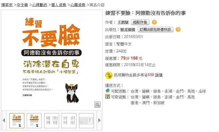Show previous thumbnails with the left arrow

point(4,120)
